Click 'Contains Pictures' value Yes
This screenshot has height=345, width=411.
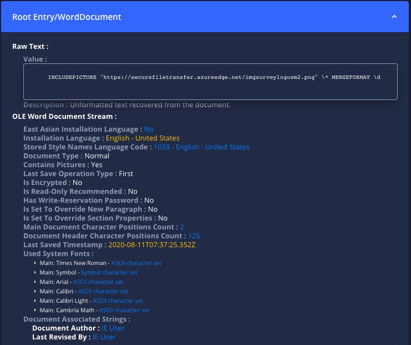coord(97,165)
